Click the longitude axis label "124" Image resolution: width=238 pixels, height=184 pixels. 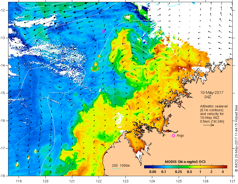152,181
